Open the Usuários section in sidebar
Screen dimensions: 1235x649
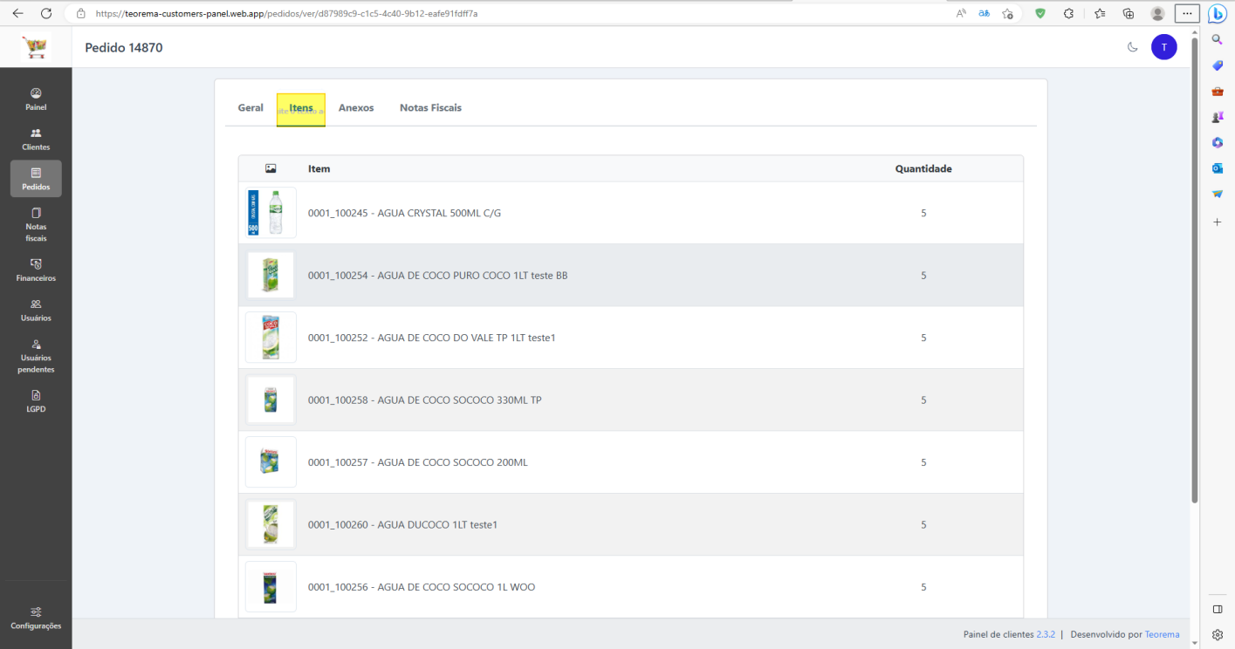coord(36,311)
